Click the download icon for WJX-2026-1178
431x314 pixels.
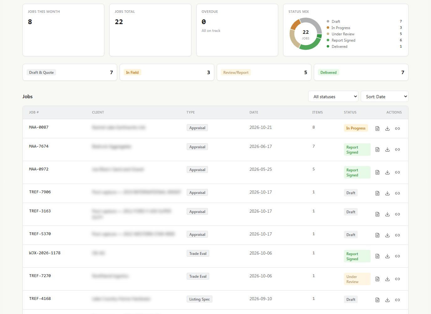pos(387,256)
